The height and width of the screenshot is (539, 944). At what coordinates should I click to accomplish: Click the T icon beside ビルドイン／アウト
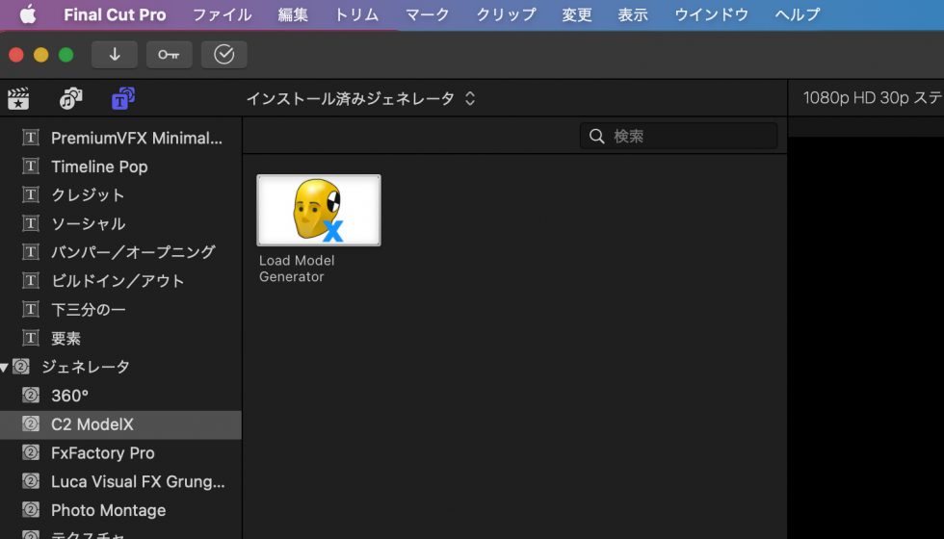(31, 280)
